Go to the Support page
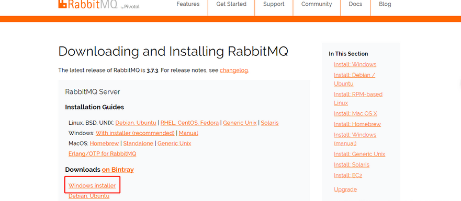Viewport: 461px width, 201px height. 274,4
